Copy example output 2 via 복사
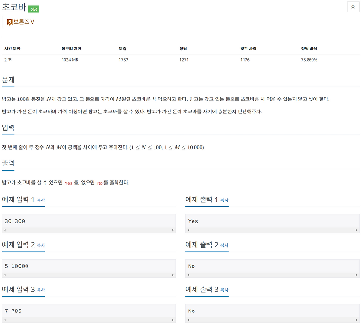The width and height of the screenshot is (361, 324). point(224,245)
